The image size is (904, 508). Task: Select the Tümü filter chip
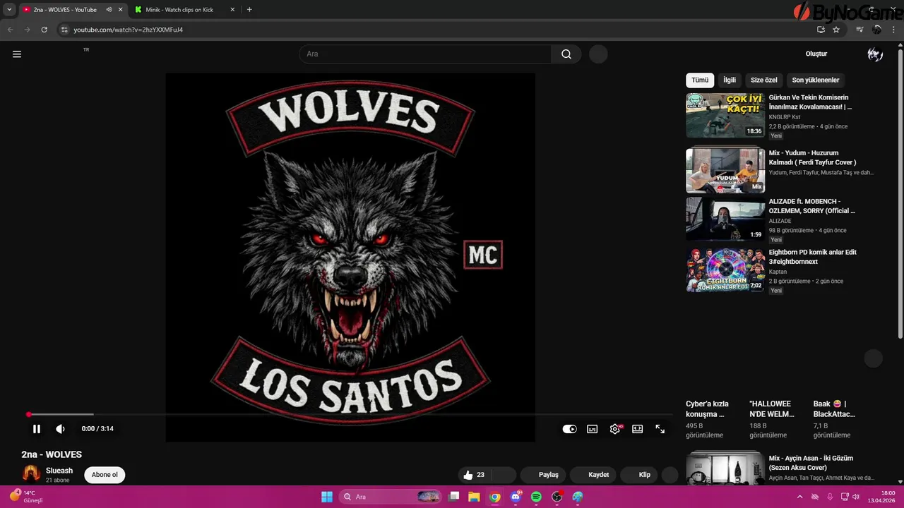pos(700,80)
